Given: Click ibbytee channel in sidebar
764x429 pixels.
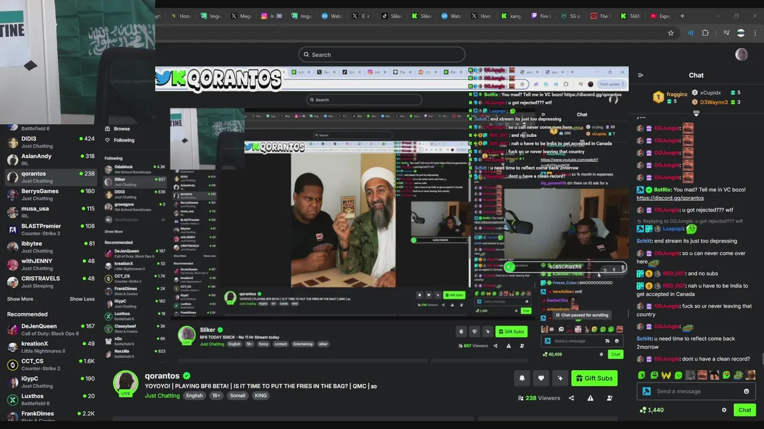Looking at the screenshot, I should 51,247.
